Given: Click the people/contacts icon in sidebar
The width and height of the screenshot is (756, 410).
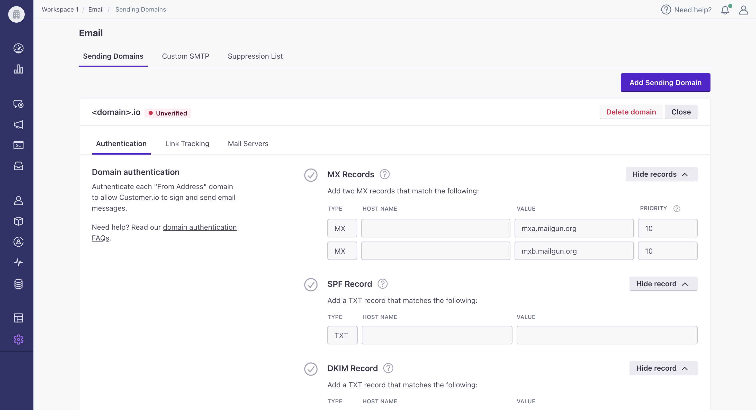Looking at the screenshot, I should coord(18,200).
